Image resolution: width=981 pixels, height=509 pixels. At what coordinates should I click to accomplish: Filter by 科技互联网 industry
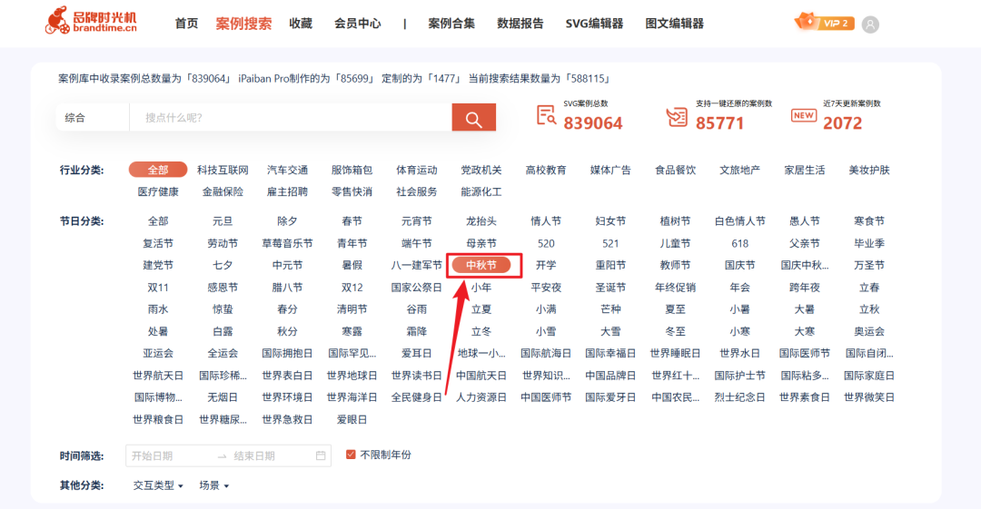point(223,170)
